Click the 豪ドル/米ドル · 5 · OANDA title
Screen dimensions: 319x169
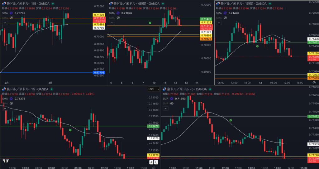click(x=187, y=89)
